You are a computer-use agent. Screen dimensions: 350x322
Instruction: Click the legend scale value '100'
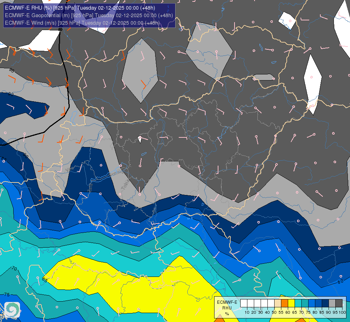[342, 312]
